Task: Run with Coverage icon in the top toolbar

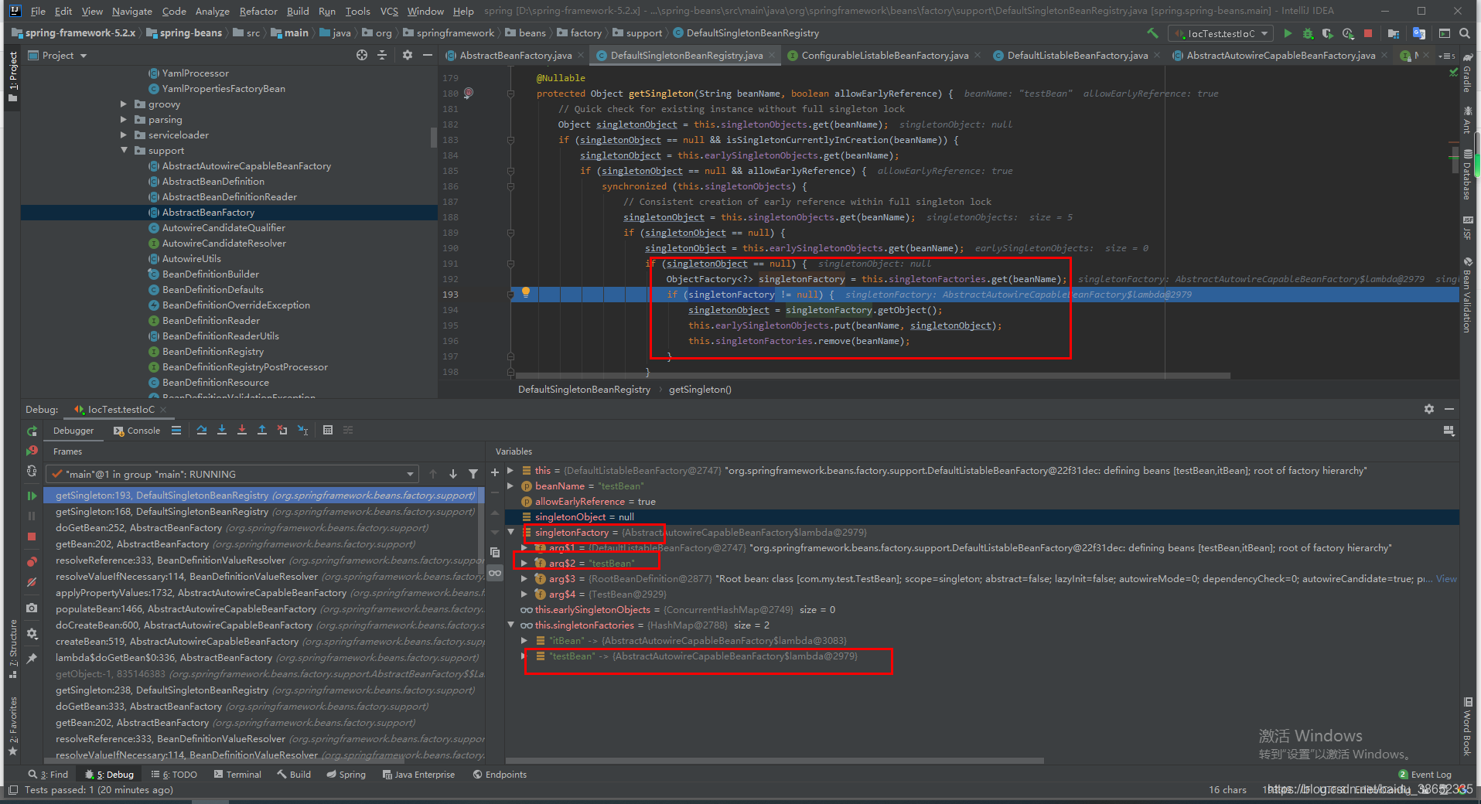Action: click(1328, 33)
